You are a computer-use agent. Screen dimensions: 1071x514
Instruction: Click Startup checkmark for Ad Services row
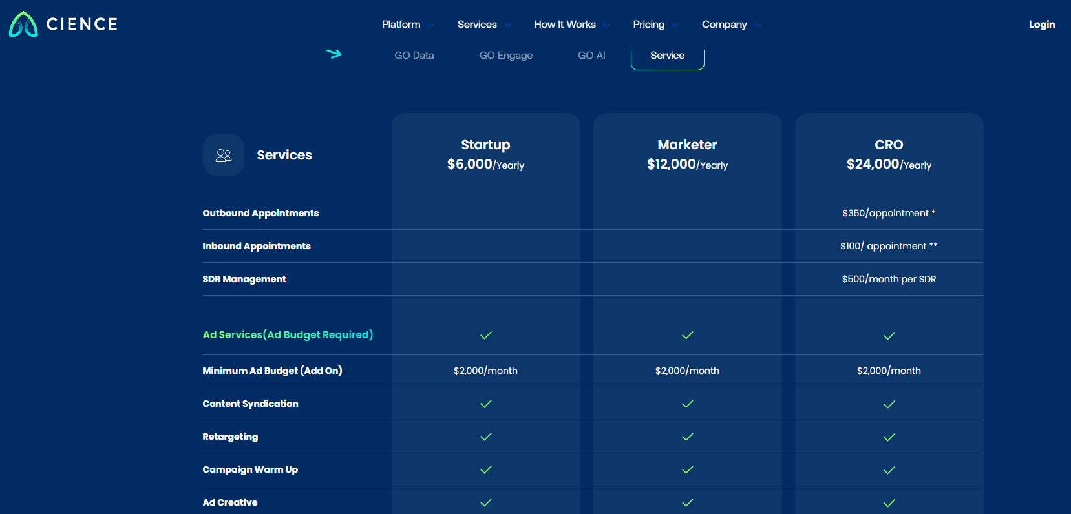pyautogui.click(x=486, y=335)
